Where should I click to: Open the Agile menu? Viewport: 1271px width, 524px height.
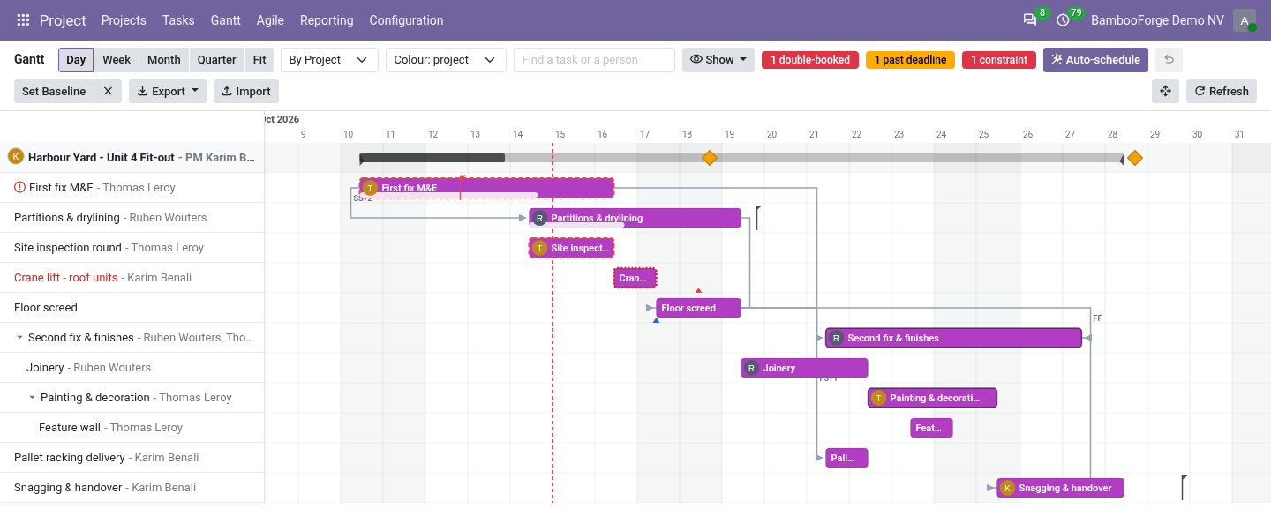click(x=270, y=20)
